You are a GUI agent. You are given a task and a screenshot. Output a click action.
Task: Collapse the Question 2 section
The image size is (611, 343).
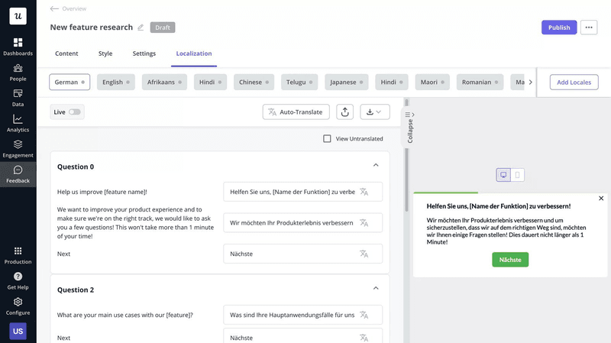[376, 289]
